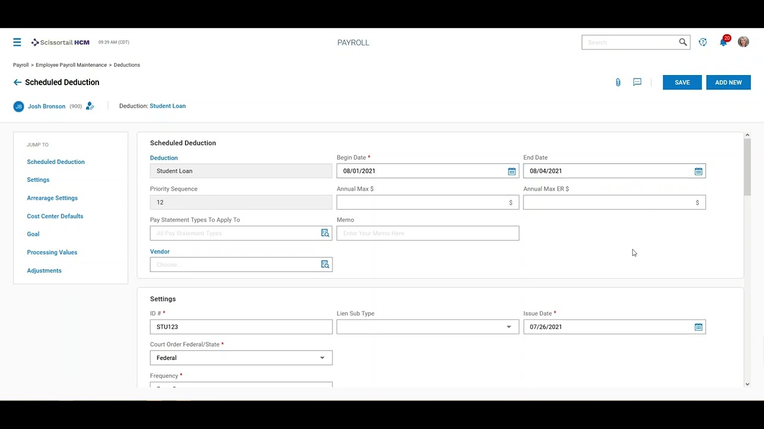Image resolution: width=764 pixels, height=429 pixels.
Task: Open the user profile avatar
Action: [x=743, y=42]
